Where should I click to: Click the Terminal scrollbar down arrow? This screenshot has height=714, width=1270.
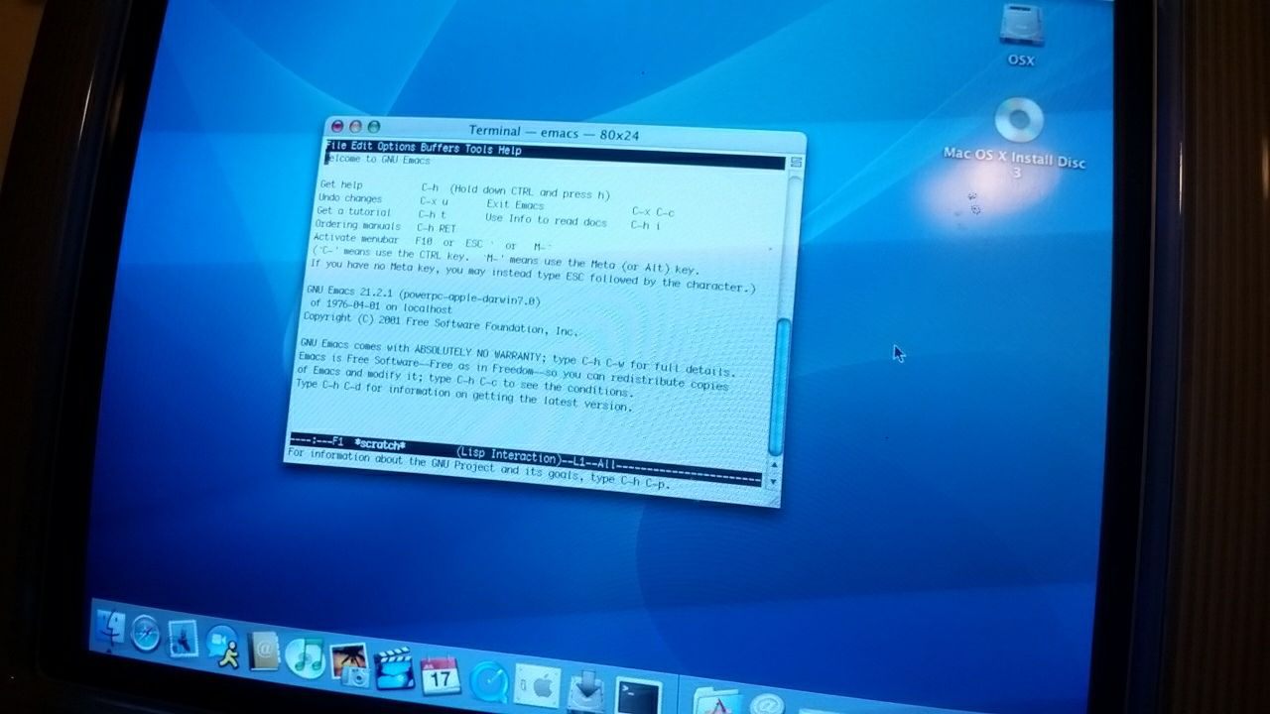click(773, 480)
